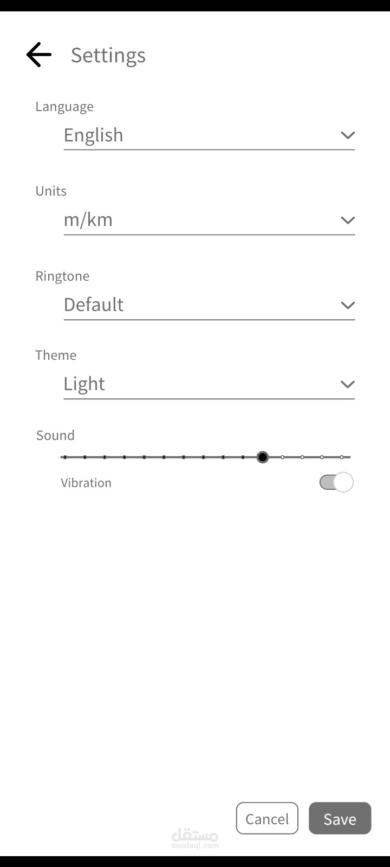
Task: Click the Sound slider's black handle
Action: tap(263, 457)
